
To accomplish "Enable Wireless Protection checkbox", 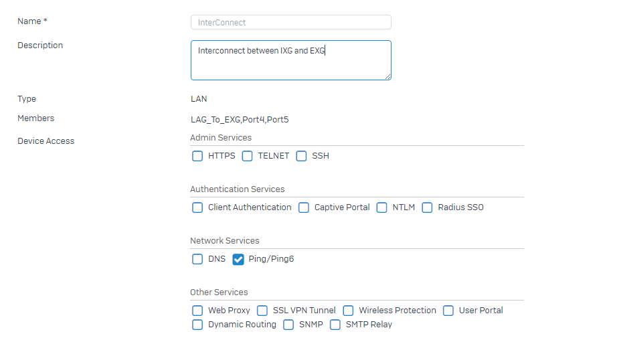I will (348, 311).
